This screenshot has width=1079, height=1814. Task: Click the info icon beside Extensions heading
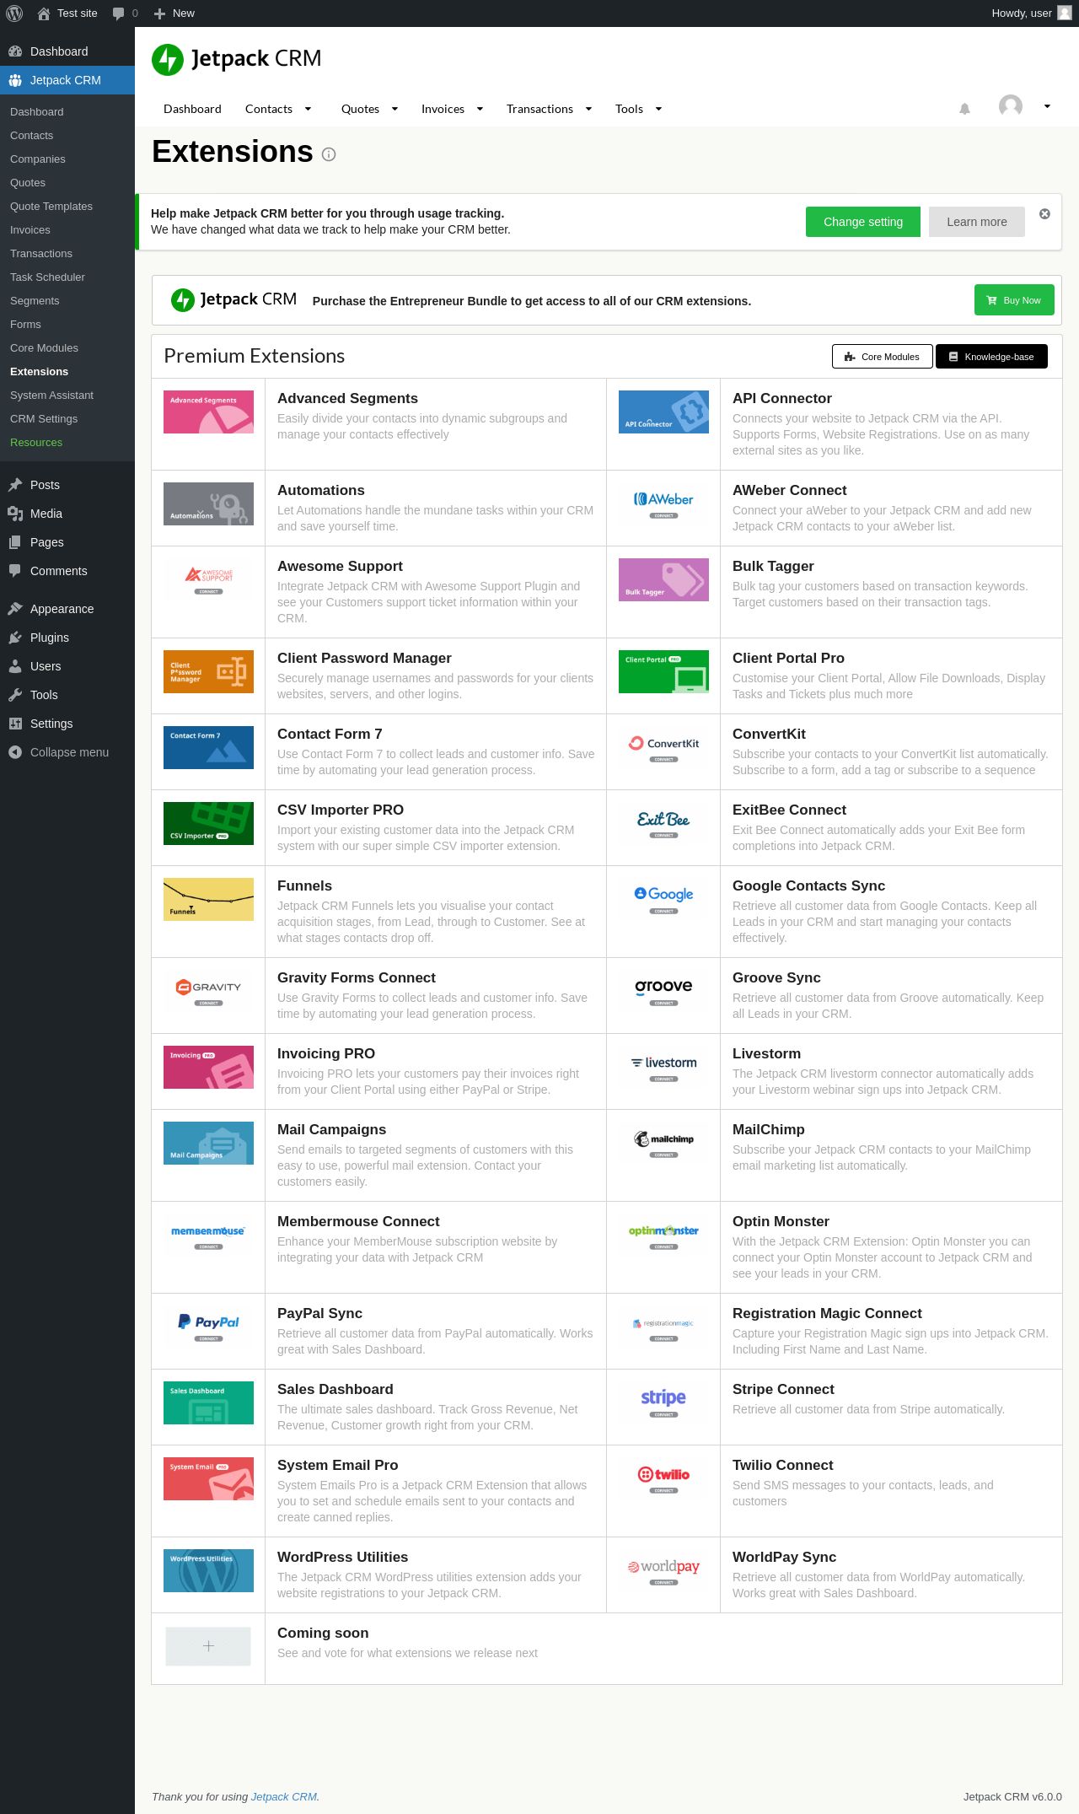click(x=329, y=154)
